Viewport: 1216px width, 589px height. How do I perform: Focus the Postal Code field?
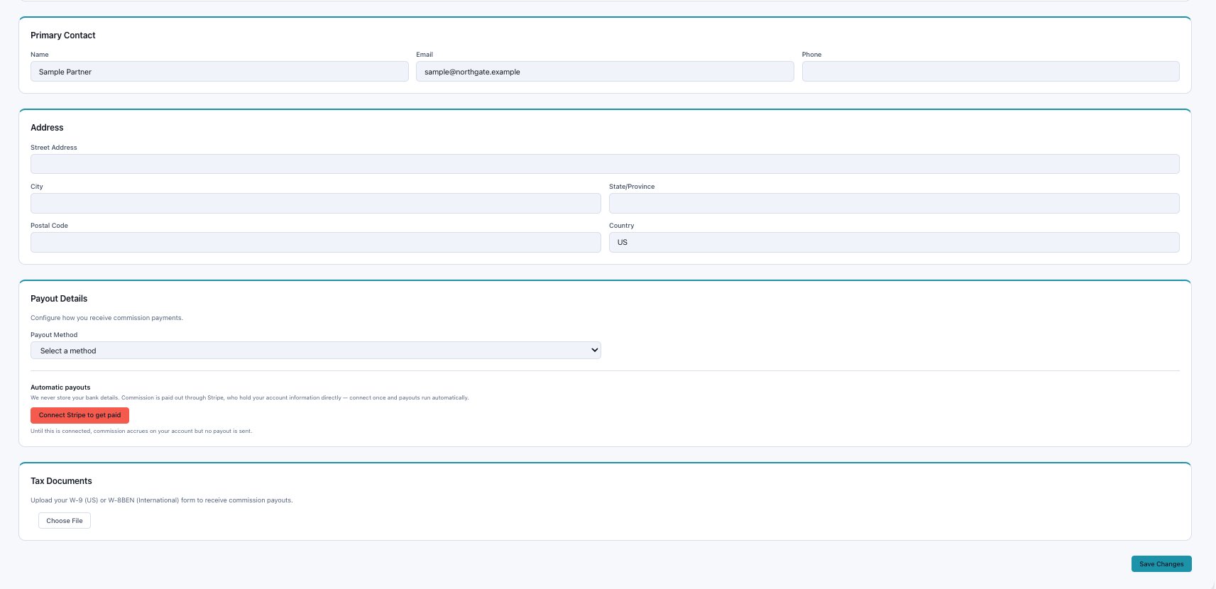click(316, 242)
